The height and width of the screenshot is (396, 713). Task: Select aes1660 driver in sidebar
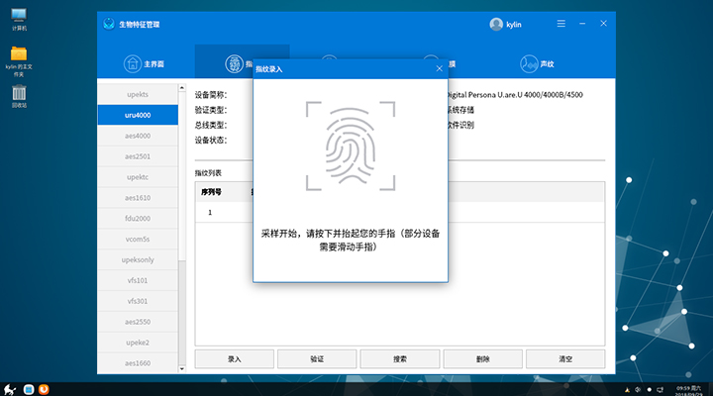click(x=138, y=363)
